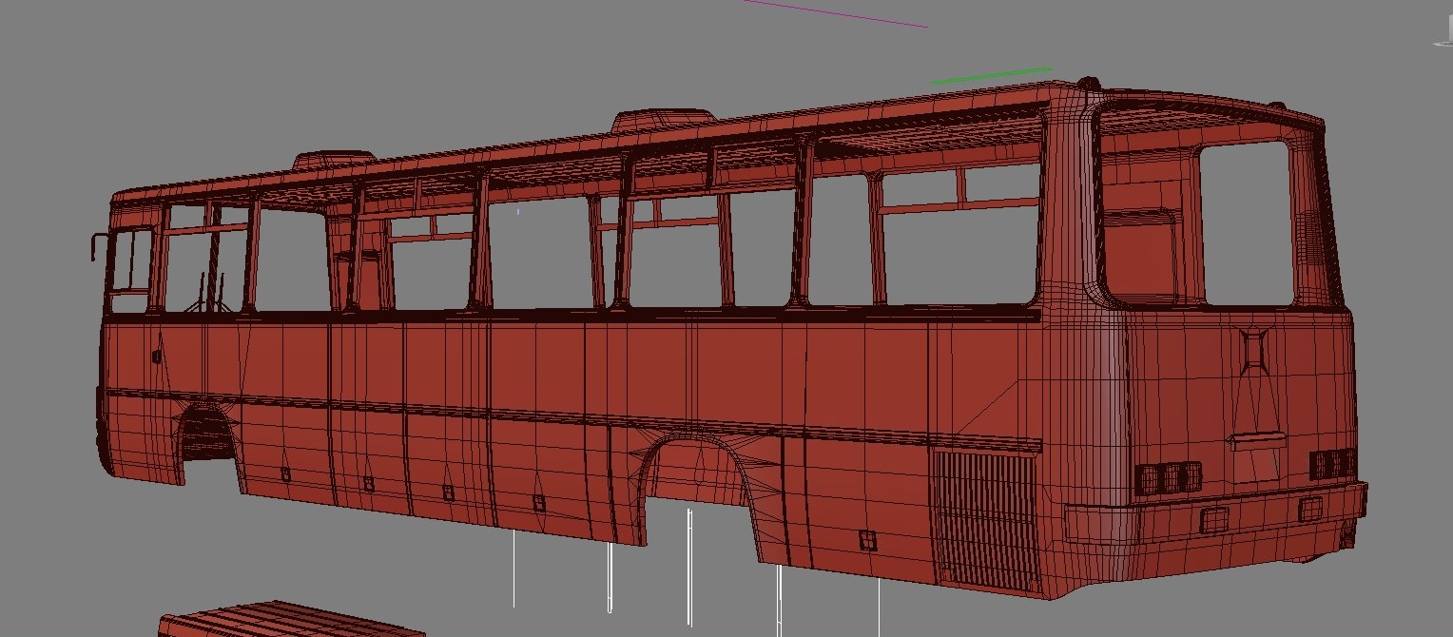Screen dimensions: 1453x637
Task: Select the square emblem on rear panel
Action: [1255, 347]
